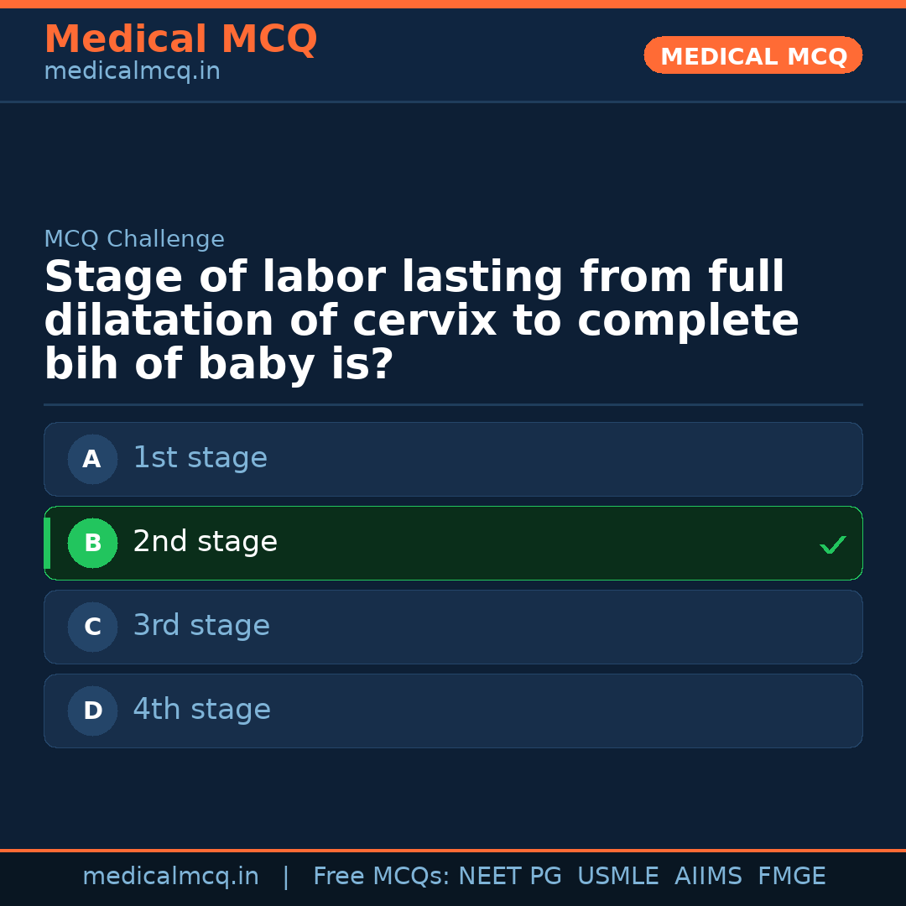
Task: Click the green checkmark on 2nd stage
Action: coord(832,545)
